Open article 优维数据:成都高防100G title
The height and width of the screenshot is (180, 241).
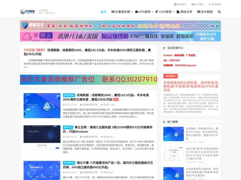[x=106, y=97]
